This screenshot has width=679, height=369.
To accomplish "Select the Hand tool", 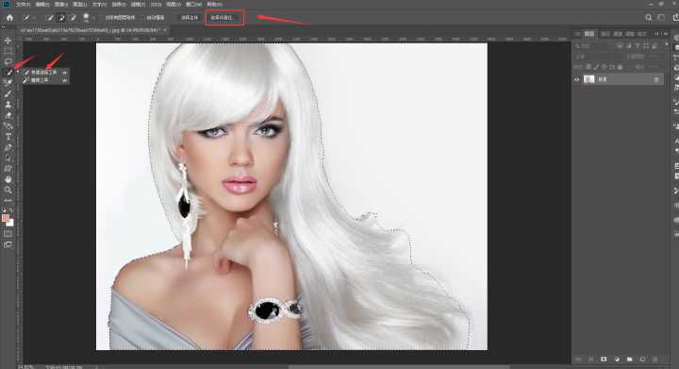I will click(x=8, y=179).
